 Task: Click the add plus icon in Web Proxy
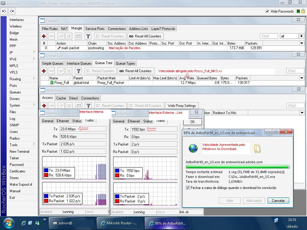[x=44, y=106]
